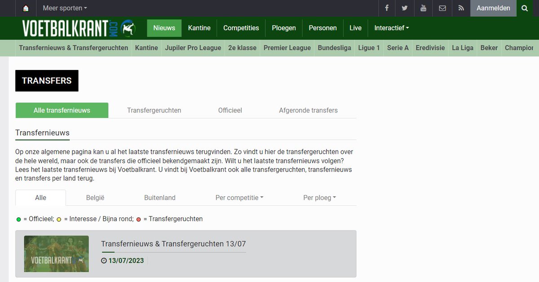Open the Ploegen menu
The image size is (539, 282).
(284, 28)
